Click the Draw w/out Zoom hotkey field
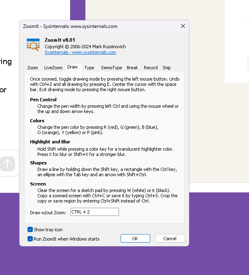The width and height of the screenshot is (249, 275). point(95,212)
